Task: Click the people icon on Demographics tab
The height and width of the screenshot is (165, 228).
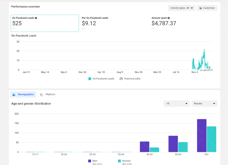Action: point(14,95)
